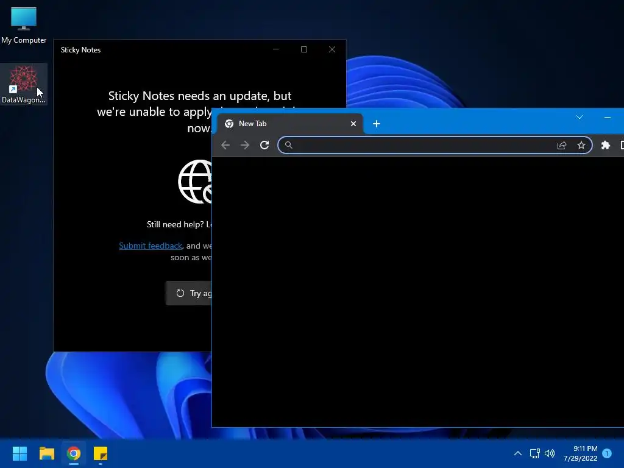This screenshot has height=468, width=624.
Task: Bookmark this tab with the star
Action: 581,145
